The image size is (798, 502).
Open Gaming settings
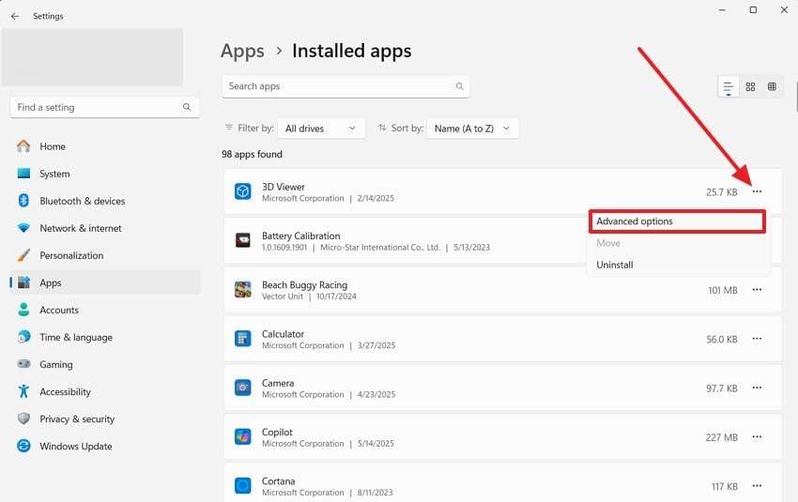104,364
